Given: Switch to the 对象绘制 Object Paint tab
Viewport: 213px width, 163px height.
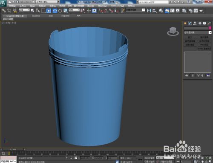Looking at the screenshot, I should (66, 16).
